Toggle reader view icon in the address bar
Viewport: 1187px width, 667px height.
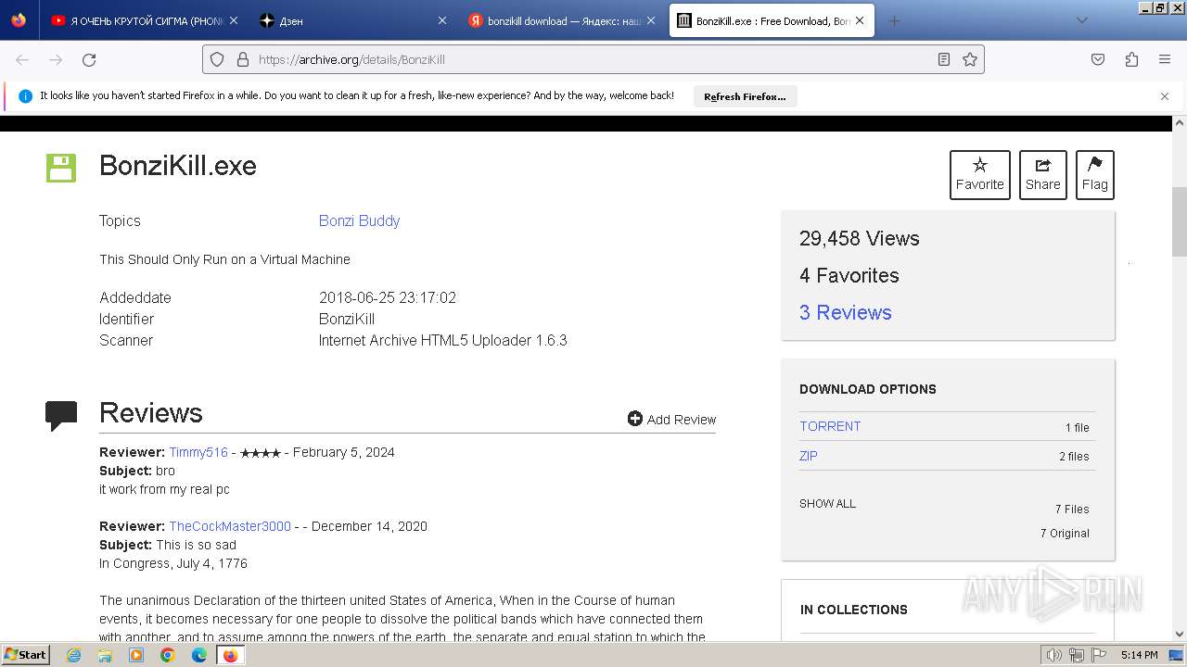(944, 59)
